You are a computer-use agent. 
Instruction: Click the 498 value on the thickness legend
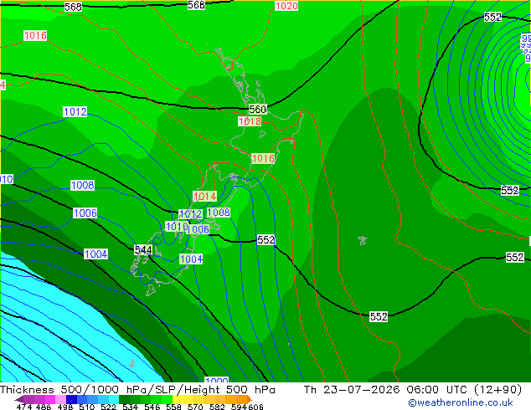click(x=65, y=407)
